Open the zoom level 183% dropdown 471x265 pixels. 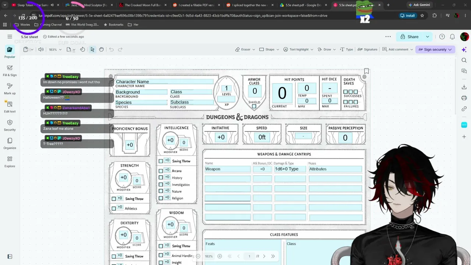55,50
